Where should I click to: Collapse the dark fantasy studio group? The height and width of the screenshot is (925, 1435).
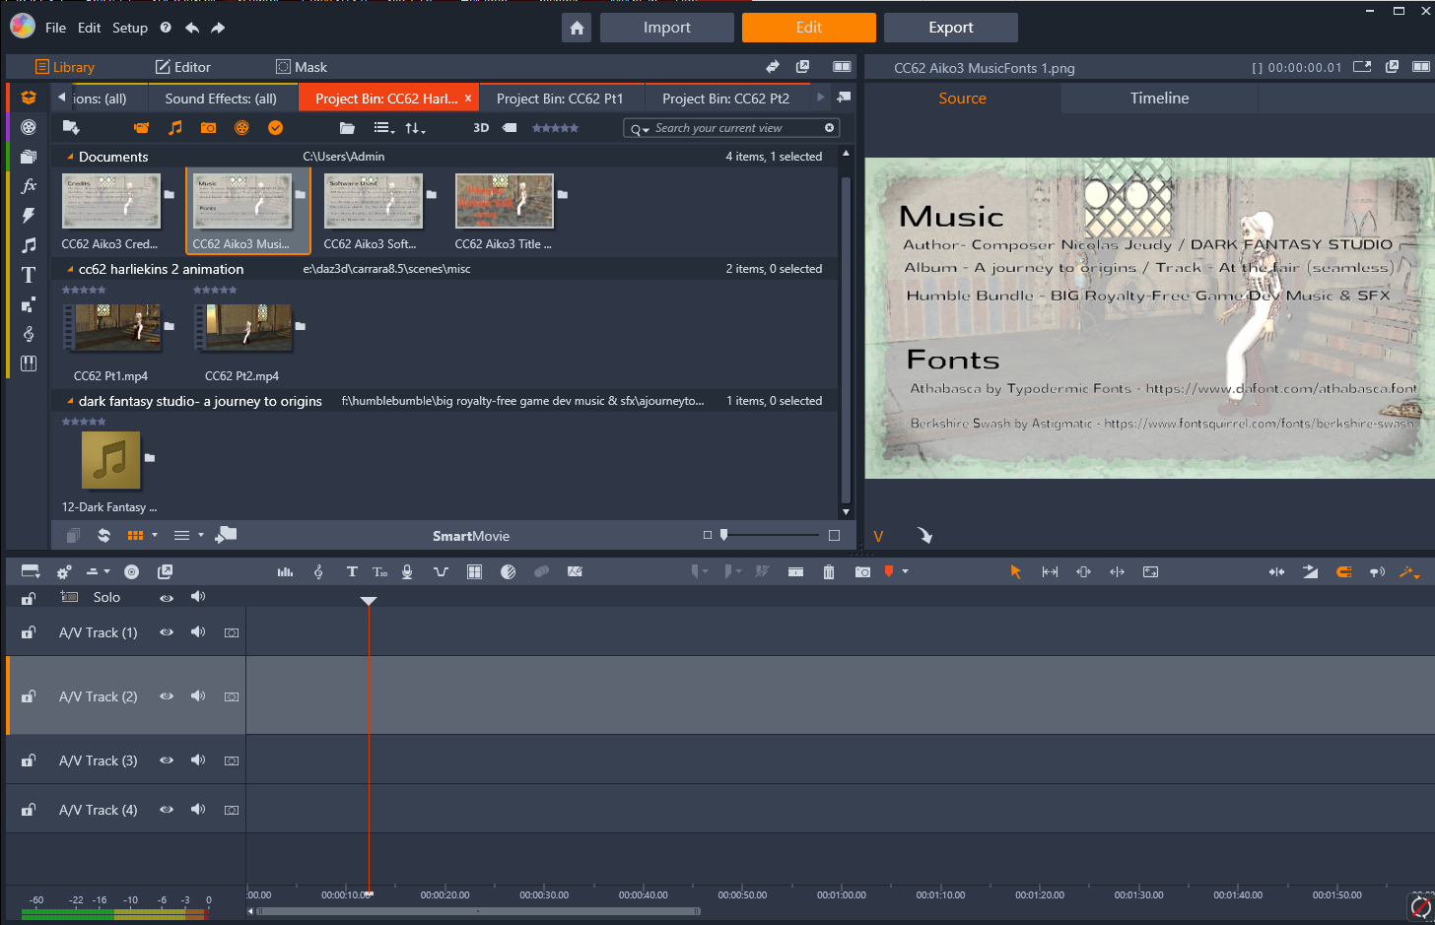[70, 401]
